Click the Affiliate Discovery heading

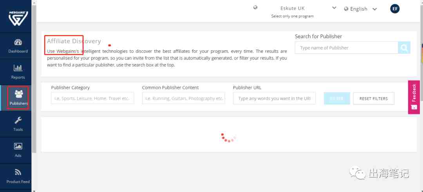[74, 41]
